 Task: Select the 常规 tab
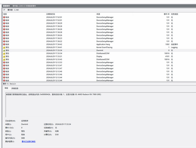[6, 88]
